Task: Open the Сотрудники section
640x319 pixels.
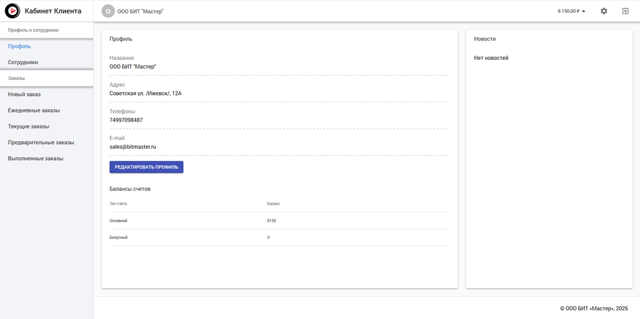Action: (23, 63)
